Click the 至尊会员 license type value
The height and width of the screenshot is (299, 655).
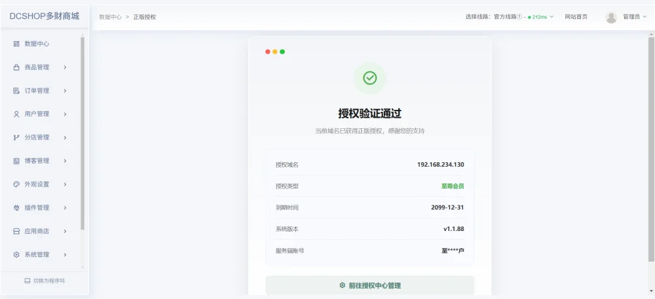[453, 186]
